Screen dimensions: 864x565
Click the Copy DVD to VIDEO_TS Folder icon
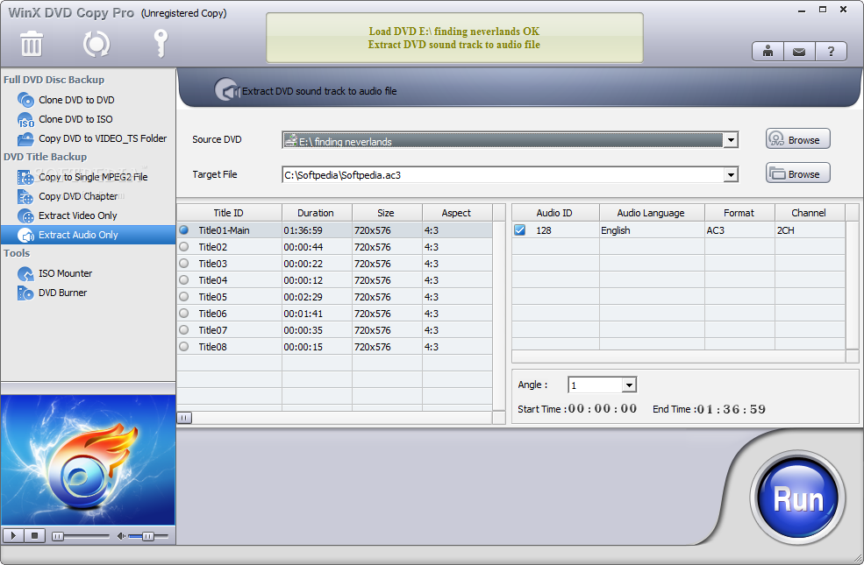pyautogui.click(x=25, y=138)
